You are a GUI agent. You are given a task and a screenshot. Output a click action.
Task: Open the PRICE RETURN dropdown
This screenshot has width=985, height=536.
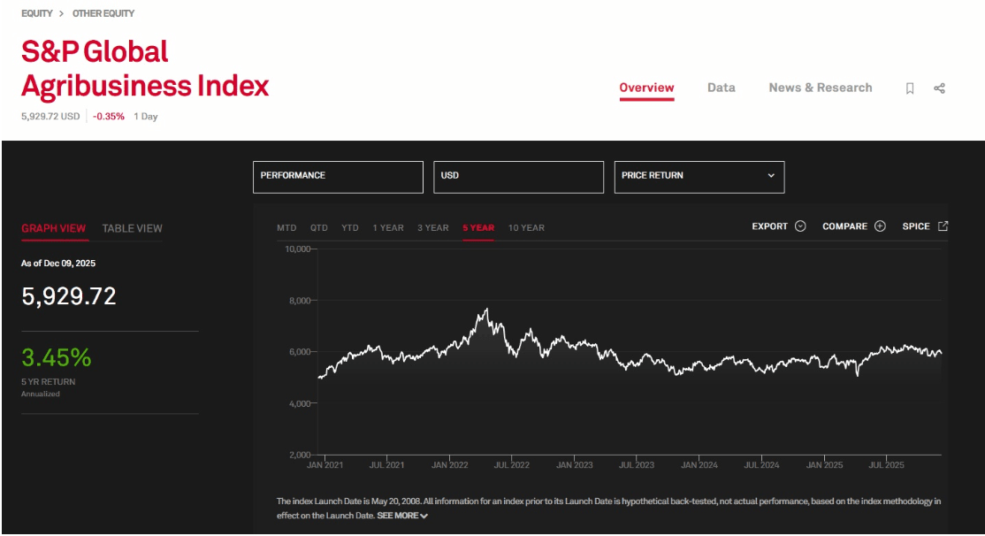pos(699,176)
